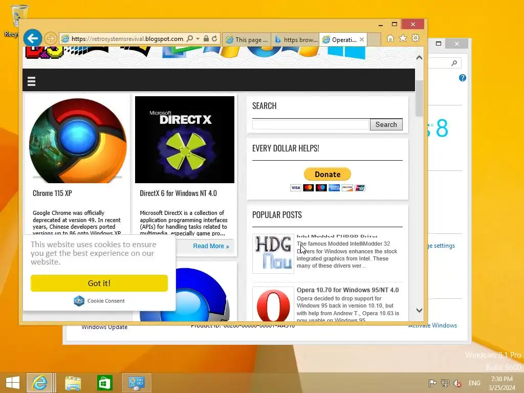Open the Windows Store taskbar icon

coord(104,383)
